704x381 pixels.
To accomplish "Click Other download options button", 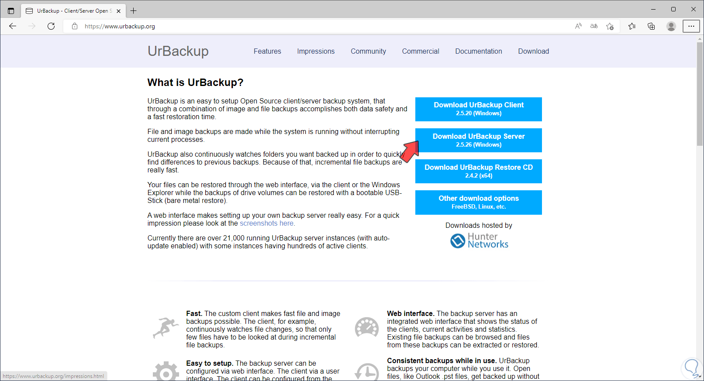I will pos(479,203).
